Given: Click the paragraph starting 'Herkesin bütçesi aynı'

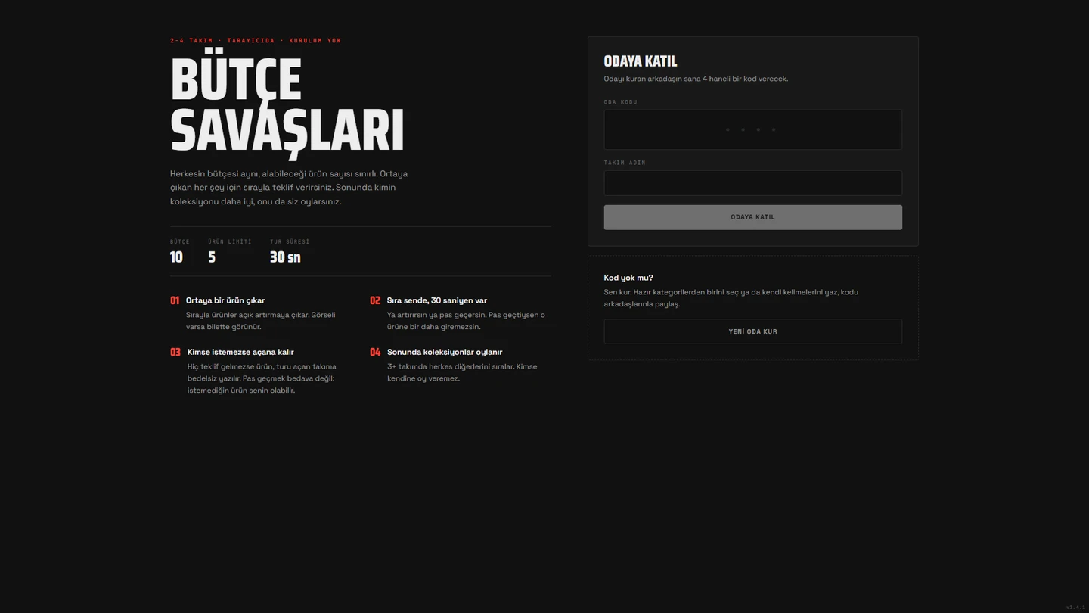Looking at the screenshot, I should [x=289, y=188].
